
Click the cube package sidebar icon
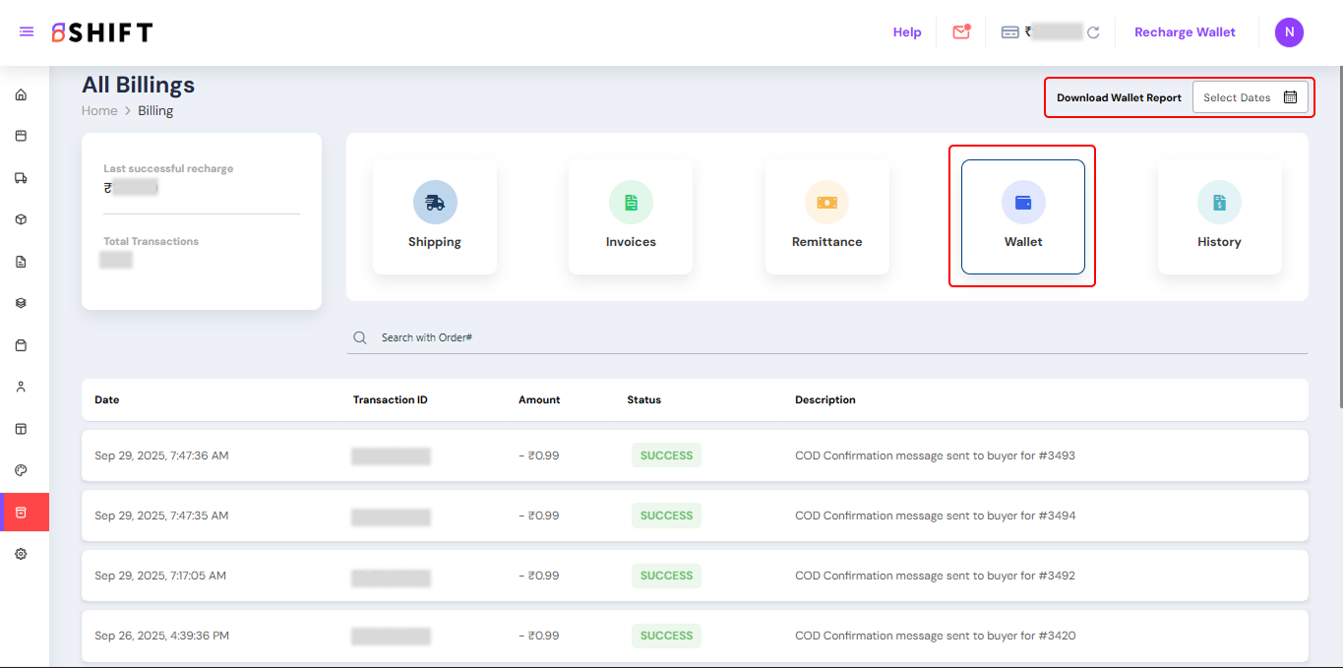click(x=21, y=219)
